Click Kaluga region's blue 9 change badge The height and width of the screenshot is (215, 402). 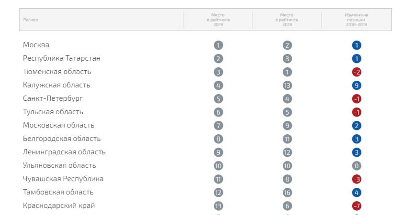pyautogui.click(x=356, y=86)
